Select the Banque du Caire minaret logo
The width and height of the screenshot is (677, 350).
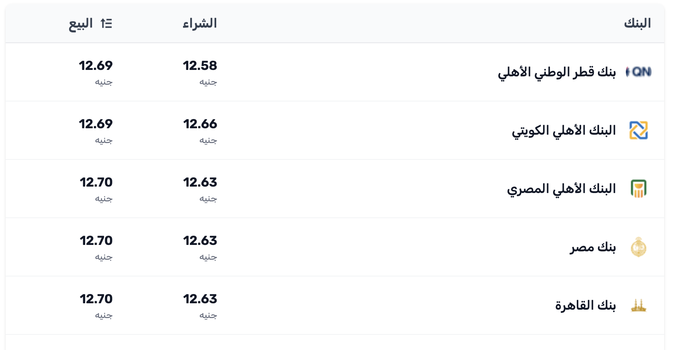[638, 304]
